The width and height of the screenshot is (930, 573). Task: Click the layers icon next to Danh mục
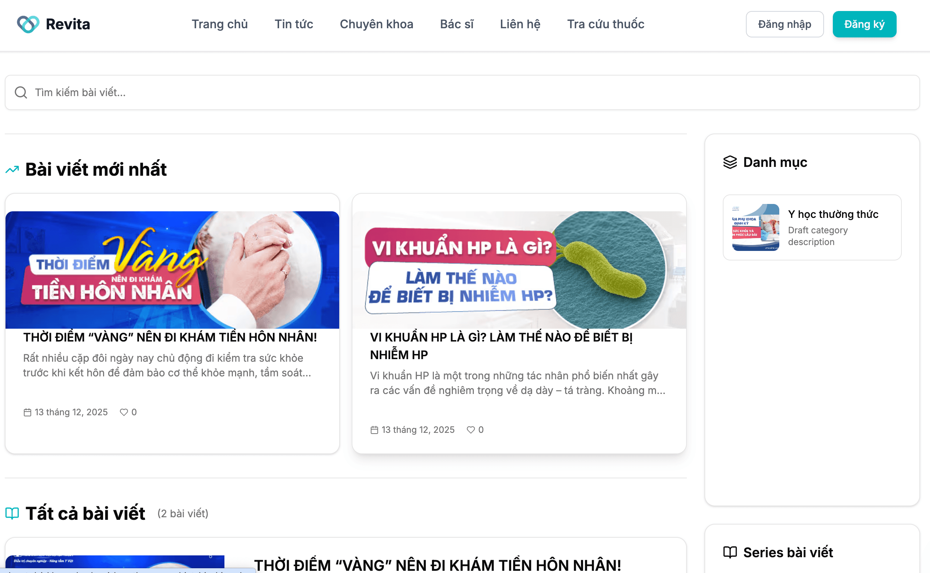(730, 162)
